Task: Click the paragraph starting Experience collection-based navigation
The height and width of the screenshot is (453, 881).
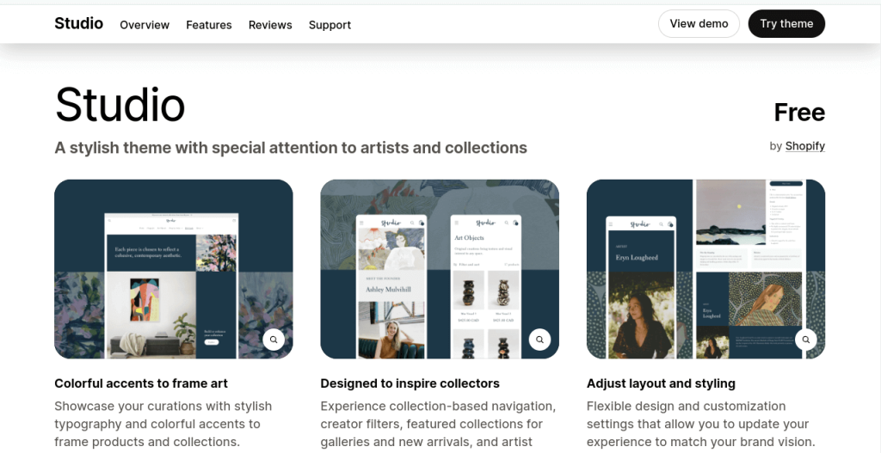Action: (x=438, y=425)
